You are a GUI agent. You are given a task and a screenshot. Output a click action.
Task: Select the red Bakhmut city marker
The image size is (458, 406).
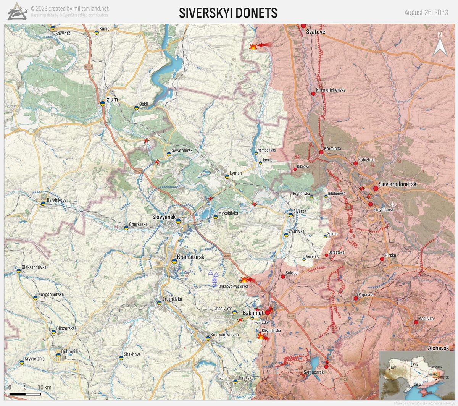(268, 312)
